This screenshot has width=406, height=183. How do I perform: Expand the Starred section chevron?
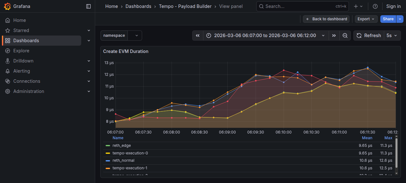tap(89, 30)
